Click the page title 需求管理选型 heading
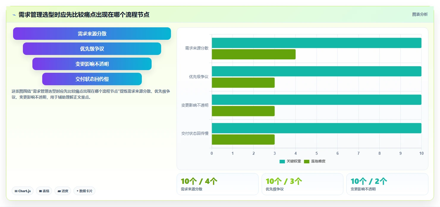440x207 pixels. (84, 15)
